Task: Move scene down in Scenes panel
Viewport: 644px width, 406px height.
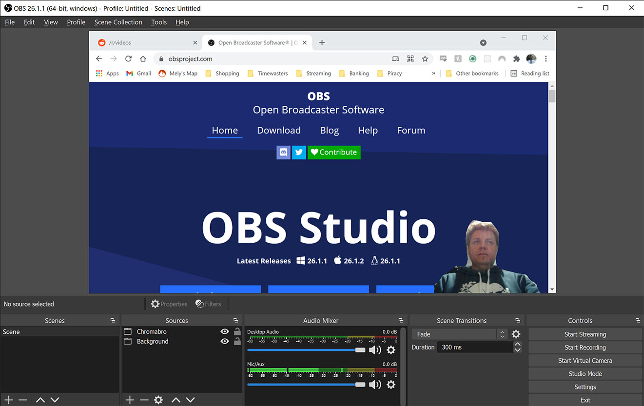Action: pyautogui.click(x=55, y=400)
